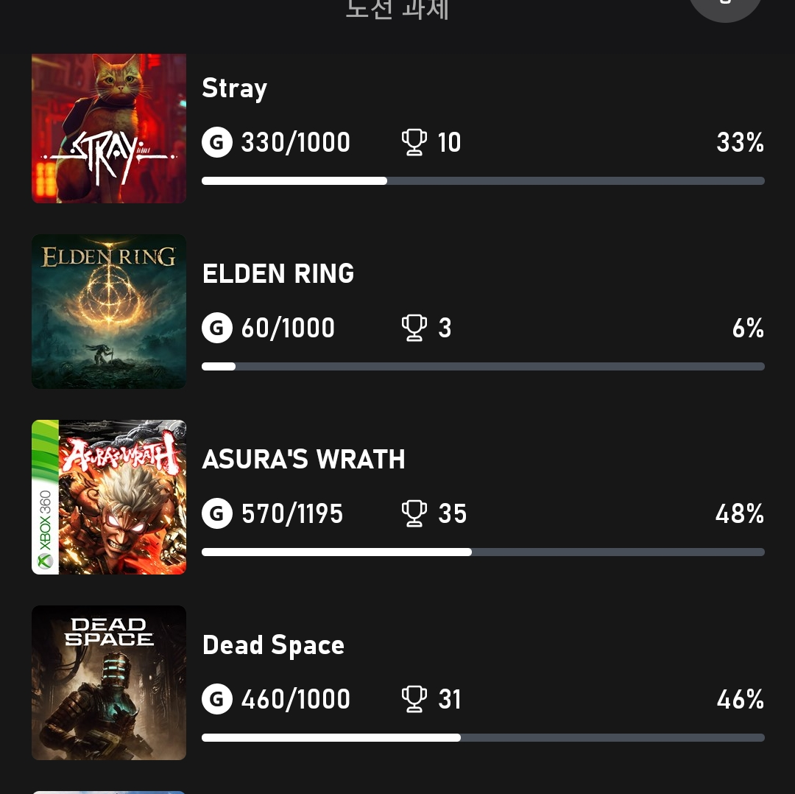This screenshot has height=794, width=795.
Task: Tap the trophy icon next to Stray's 10
Action: tap(414, 142)
